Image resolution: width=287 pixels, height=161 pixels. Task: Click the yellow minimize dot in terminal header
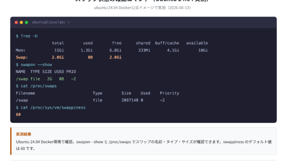click(x=22, y=22)
